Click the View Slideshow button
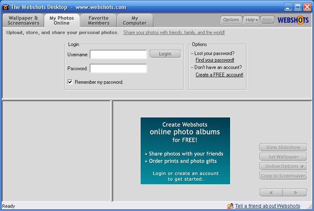Viewport: 314px width, 211px height. (283, 147)
